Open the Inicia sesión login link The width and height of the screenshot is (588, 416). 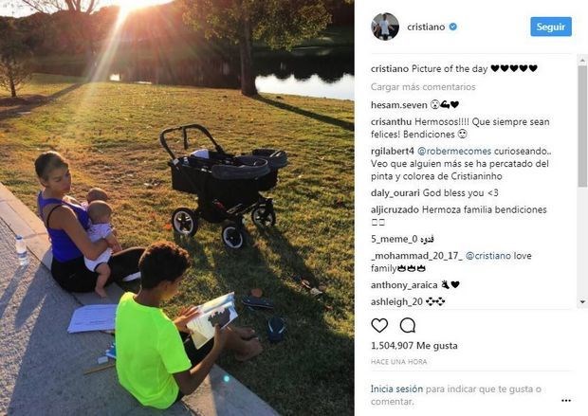pos(396,389)
